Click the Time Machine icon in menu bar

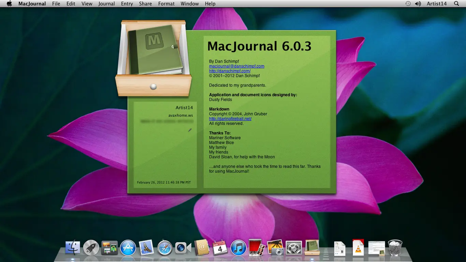pyautogui.click(x=408, y=4)
